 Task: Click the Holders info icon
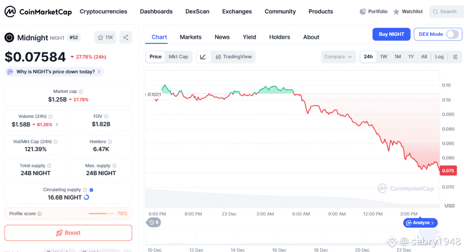pyautogui.click(x=110, y=142)
